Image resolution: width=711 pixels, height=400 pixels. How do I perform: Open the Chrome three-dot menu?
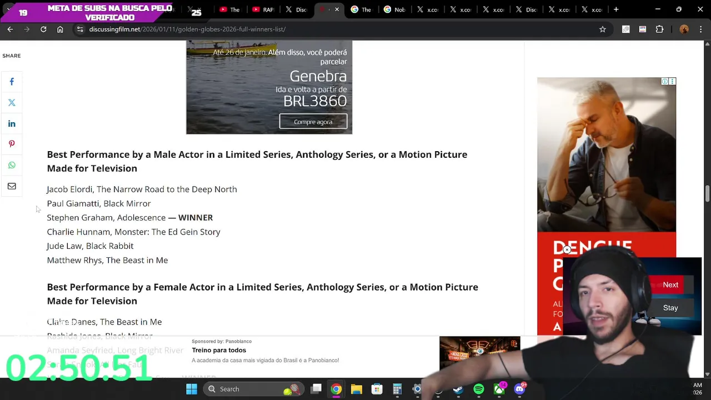pos(700,29)
